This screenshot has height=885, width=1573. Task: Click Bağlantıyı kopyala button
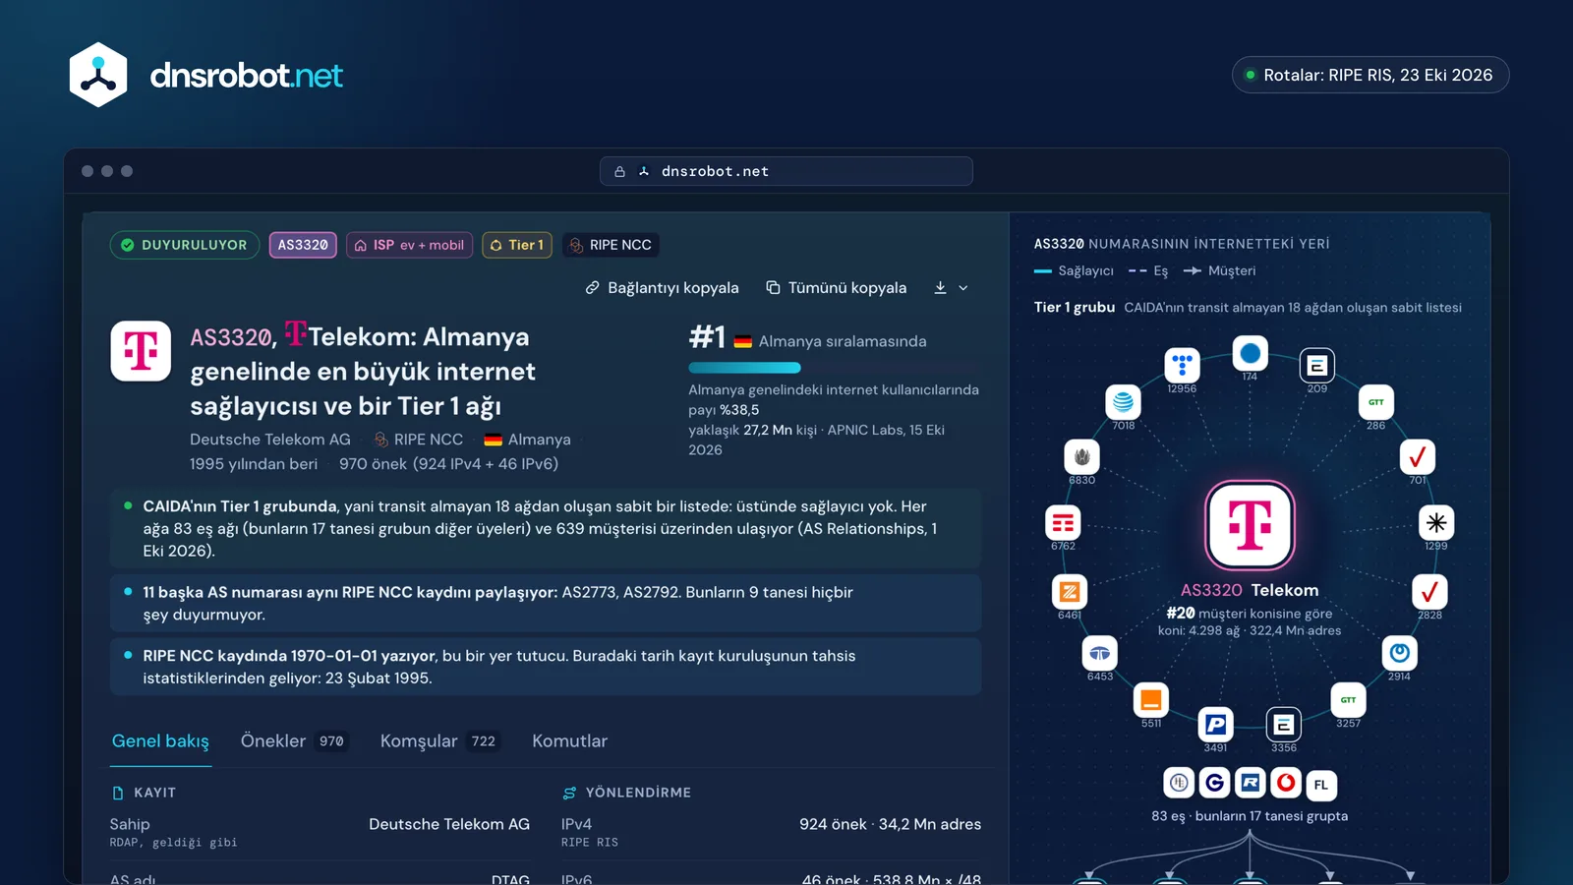click(x=662, y=288)
